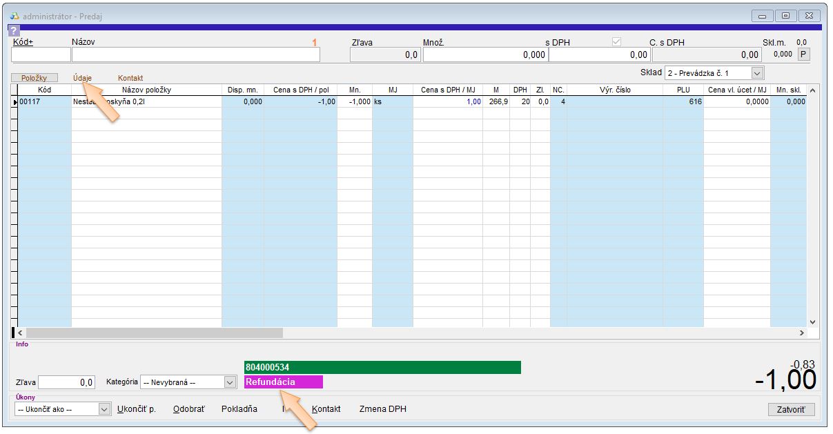
Task: Click the application icon in title bar
Action: pos(15,16)
